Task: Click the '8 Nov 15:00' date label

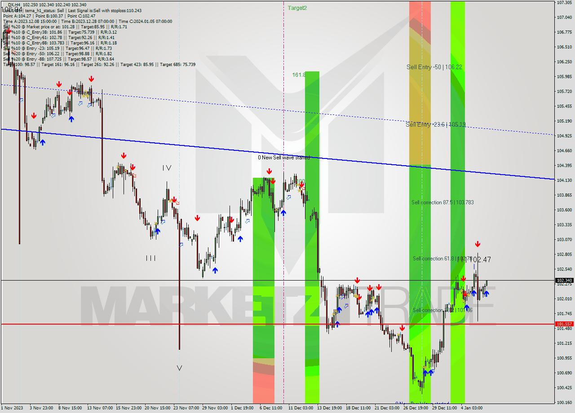Action: pos(70,408)
